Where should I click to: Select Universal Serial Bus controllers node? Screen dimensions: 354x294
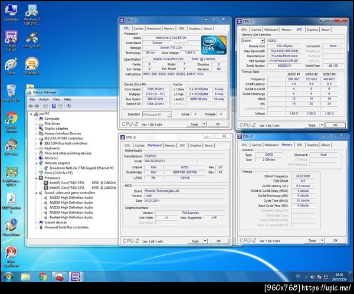(x=66, y=227)
